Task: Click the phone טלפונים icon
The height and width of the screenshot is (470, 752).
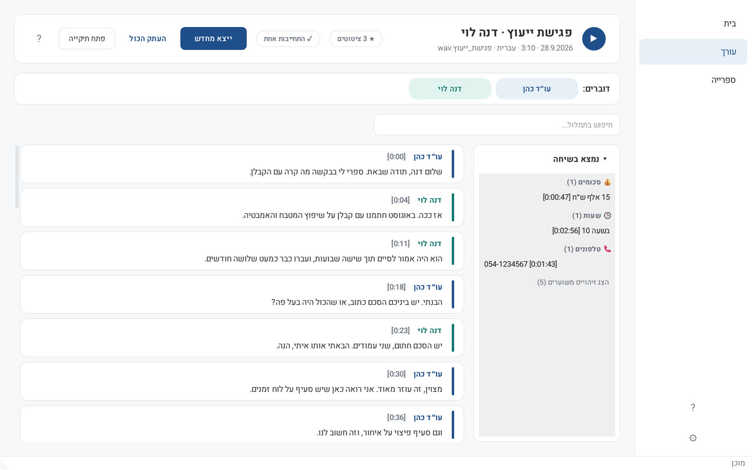Action: click(x=607, y=249)
